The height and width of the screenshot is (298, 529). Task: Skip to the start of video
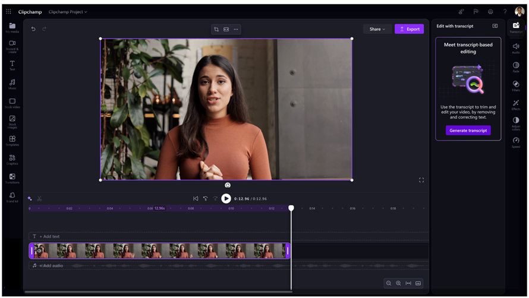(x=196, y=198)
